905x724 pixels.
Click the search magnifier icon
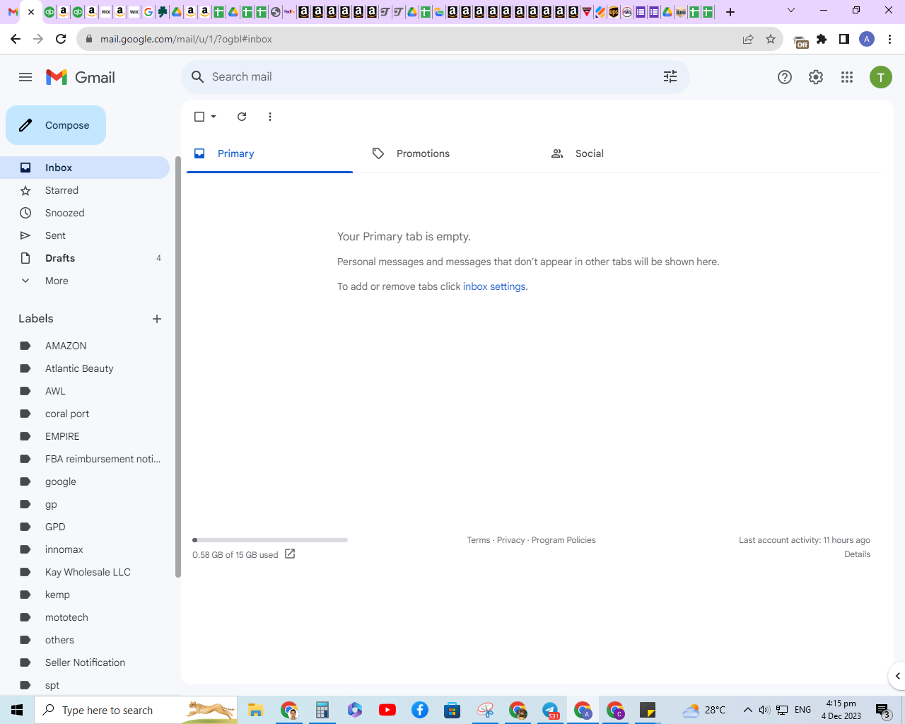click(x=198, y=77)
